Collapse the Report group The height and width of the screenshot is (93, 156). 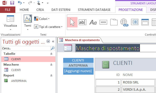(x=51, y=75)
